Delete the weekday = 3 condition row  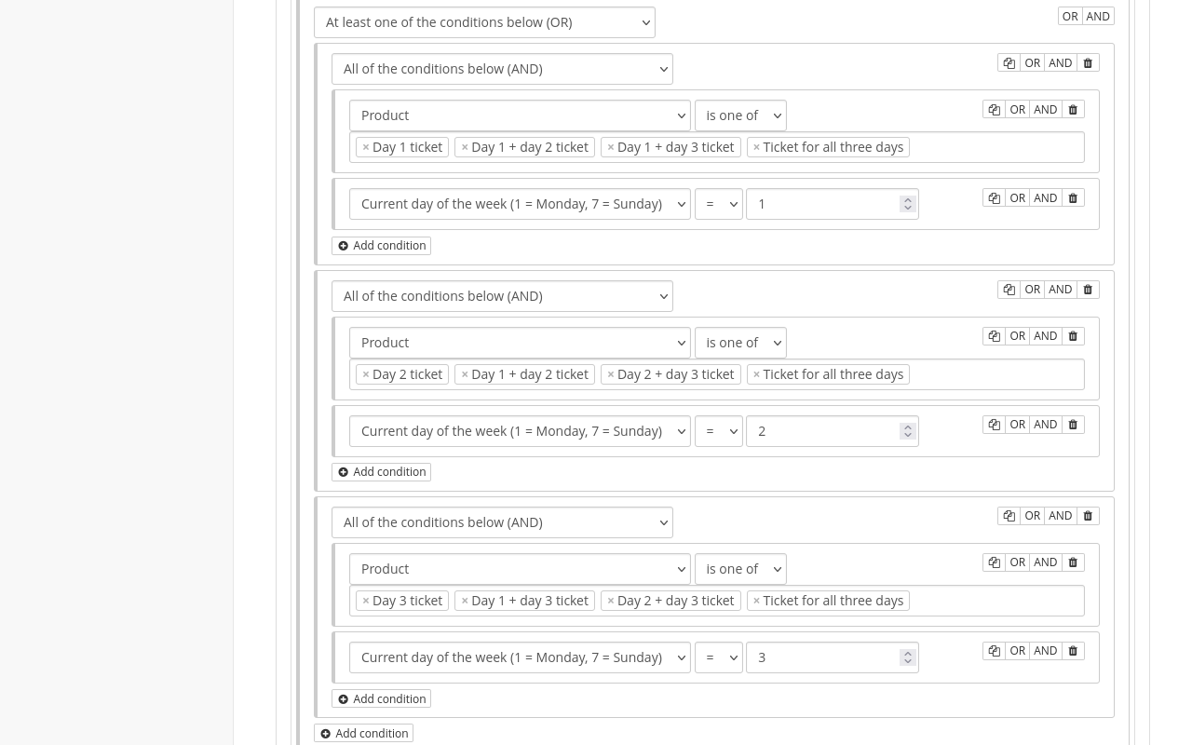tap(1073, 650)
